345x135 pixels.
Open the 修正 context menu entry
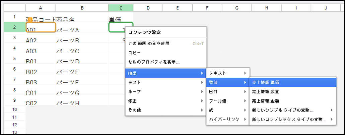coord(166,101)
